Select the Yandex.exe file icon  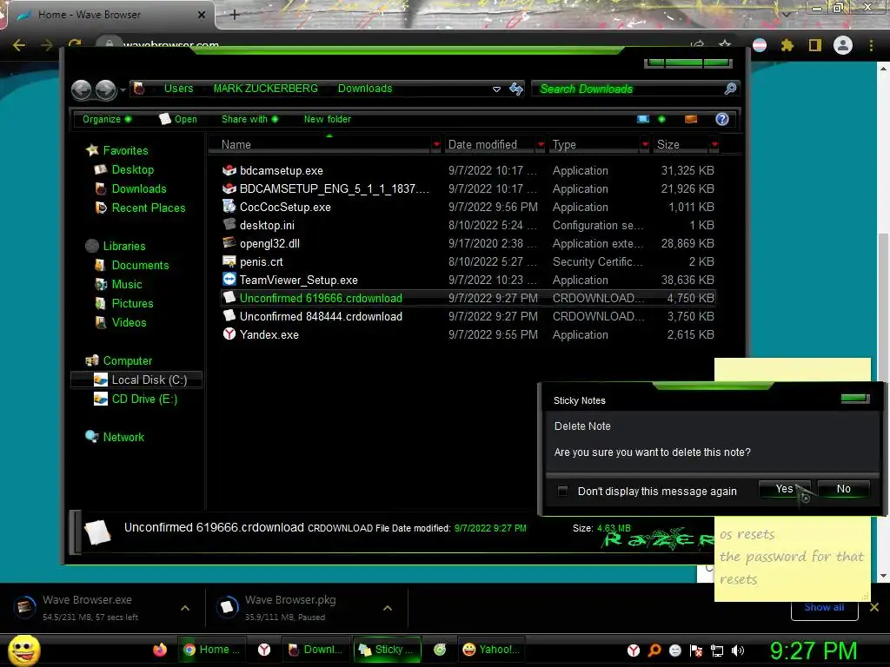click(229, 334)
